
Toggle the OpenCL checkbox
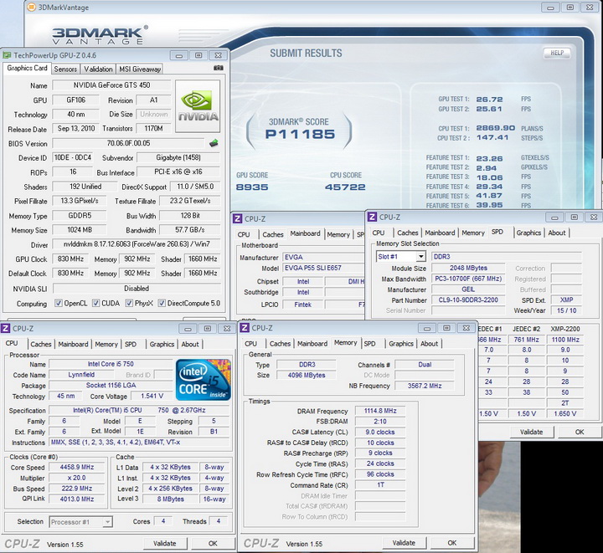[x=59, y=304]
